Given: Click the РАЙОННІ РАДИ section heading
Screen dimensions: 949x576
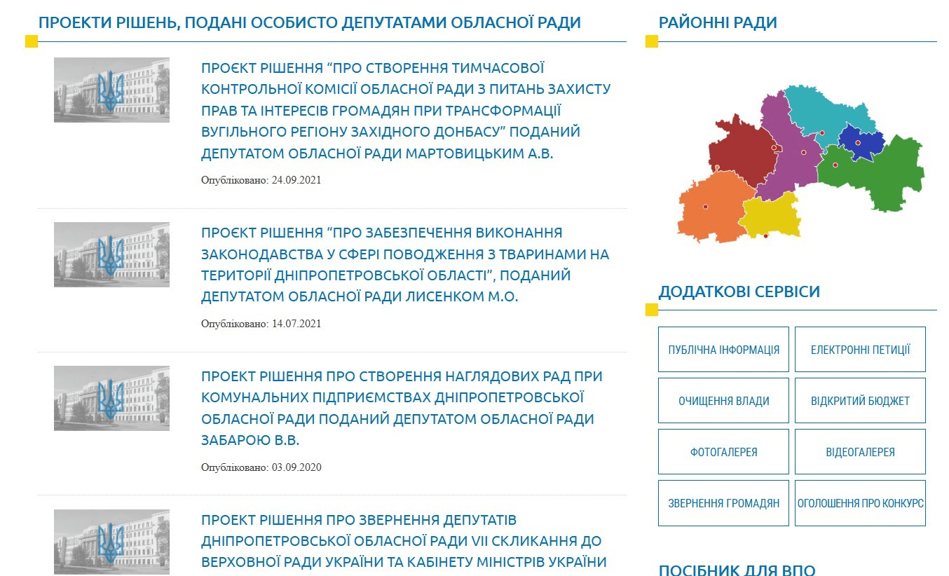Looking at the screenshot, I should point(718,22).
